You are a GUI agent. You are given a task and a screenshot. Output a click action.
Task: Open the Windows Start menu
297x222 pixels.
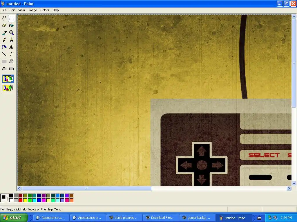tap(14, 218)
